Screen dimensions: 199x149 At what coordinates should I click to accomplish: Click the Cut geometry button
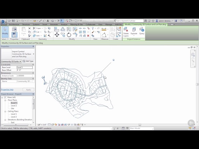pos(36,32)
